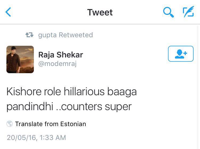This screenshot has width=200, height=149.
Task: Click "Translate from Estonian"
Action: click(x=50, y=124)
